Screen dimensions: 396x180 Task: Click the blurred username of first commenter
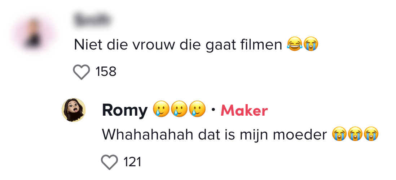[x=92, y=20]
